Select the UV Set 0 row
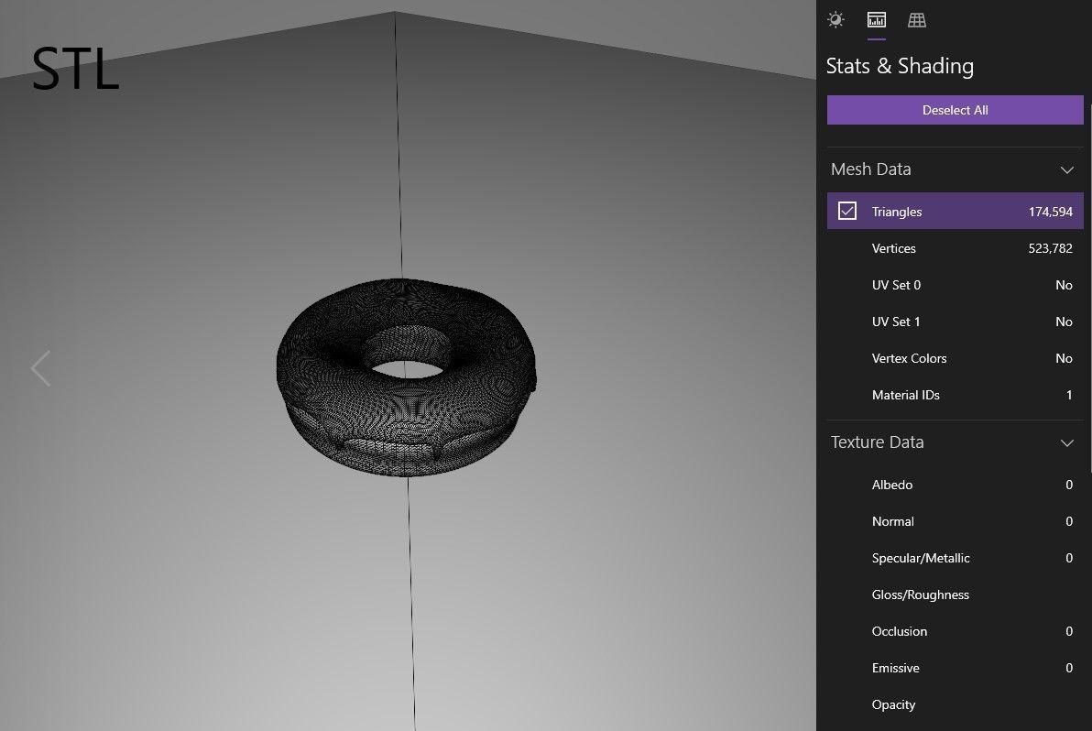Image resolution: width=1092 pixels, height=731 pixels. point(955,285)
